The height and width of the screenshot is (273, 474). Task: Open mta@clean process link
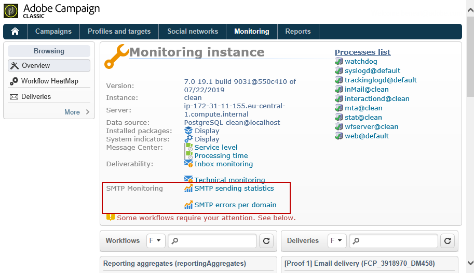(363, 108)
